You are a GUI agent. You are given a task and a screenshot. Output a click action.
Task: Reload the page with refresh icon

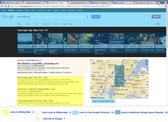[x=8, y=6]
